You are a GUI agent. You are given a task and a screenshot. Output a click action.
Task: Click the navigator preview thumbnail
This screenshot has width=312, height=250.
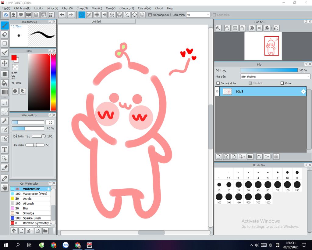[x=263, y=46]
